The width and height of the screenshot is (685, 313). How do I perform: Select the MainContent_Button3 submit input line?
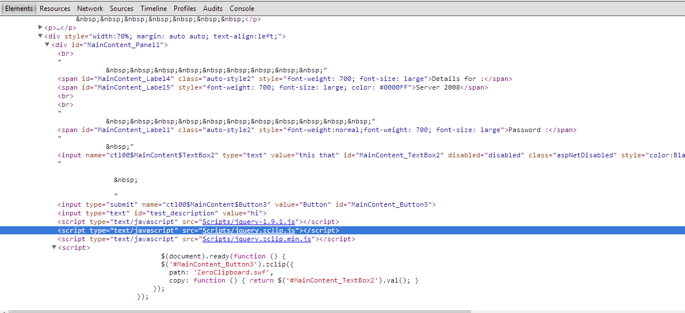247,204
